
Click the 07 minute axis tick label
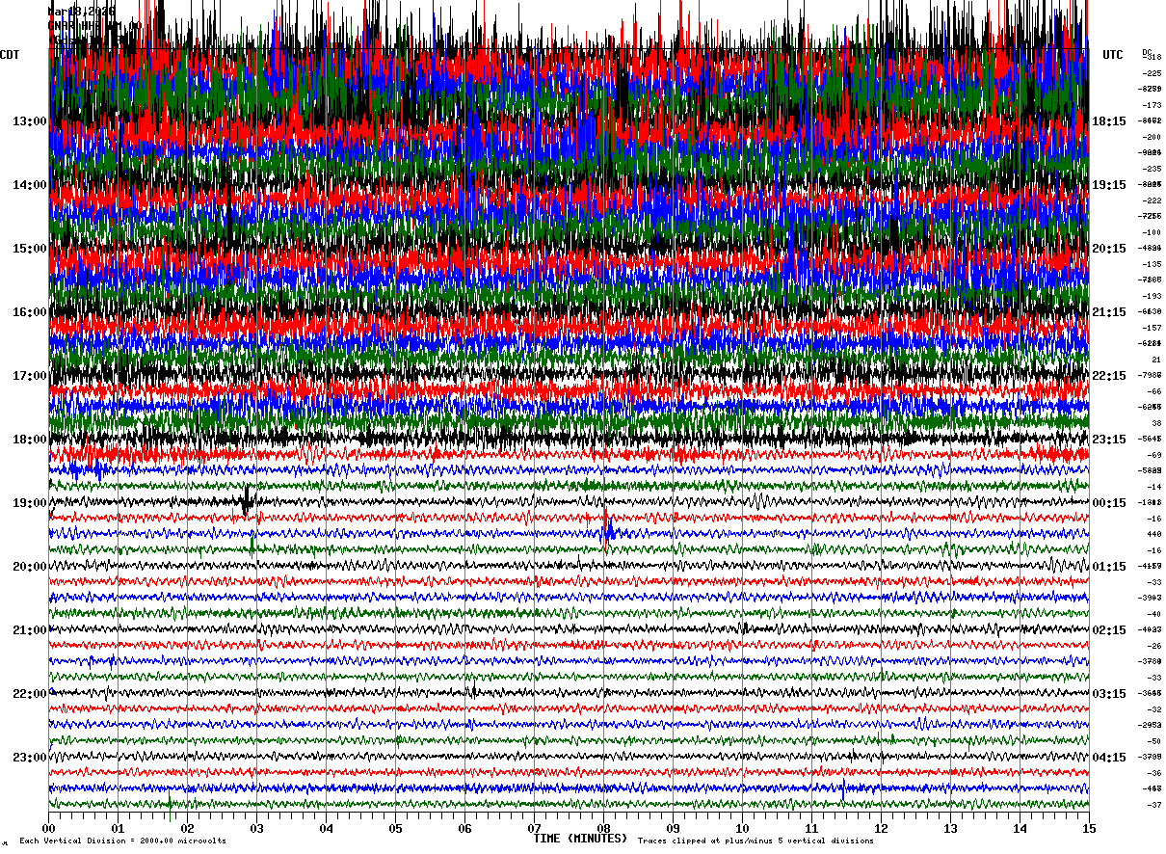click(x=534, y=829)
